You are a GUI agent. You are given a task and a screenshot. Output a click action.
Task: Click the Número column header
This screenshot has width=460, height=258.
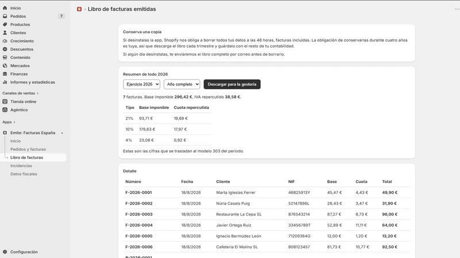pyautogui.click(x=133, y=182)
